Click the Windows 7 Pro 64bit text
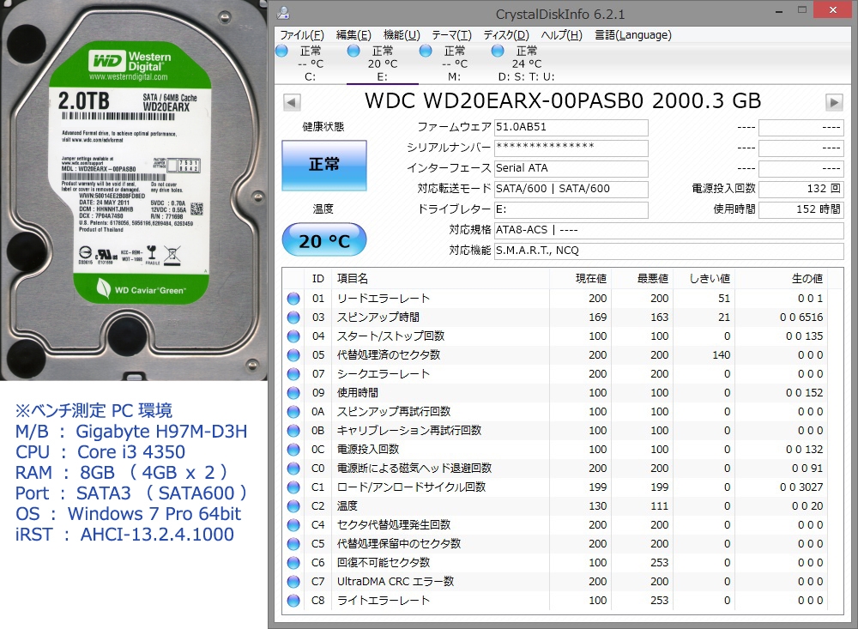 154,514
